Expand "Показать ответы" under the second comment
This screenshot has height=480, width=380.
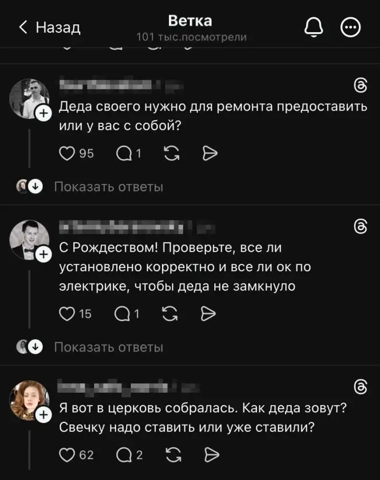(108, 347)
